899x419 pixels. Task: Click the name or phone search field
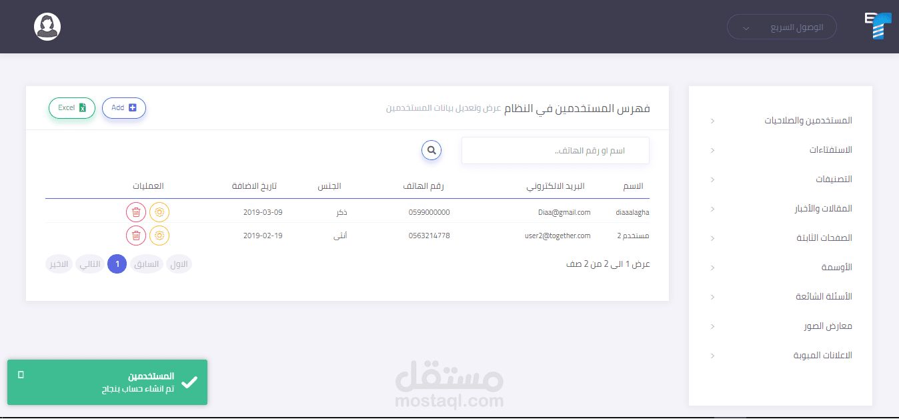tap(555, 150)
